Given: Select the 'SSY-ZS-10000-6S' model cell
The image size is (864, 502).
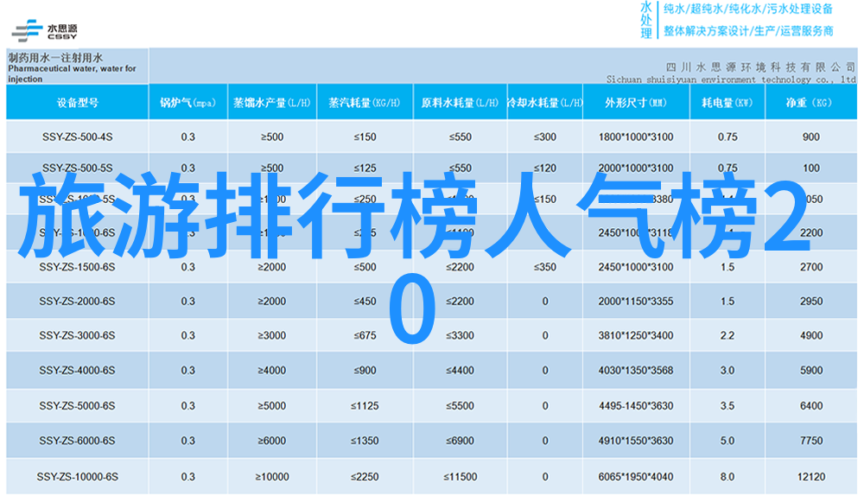Looking at the screenshot, I should (77, 477).
